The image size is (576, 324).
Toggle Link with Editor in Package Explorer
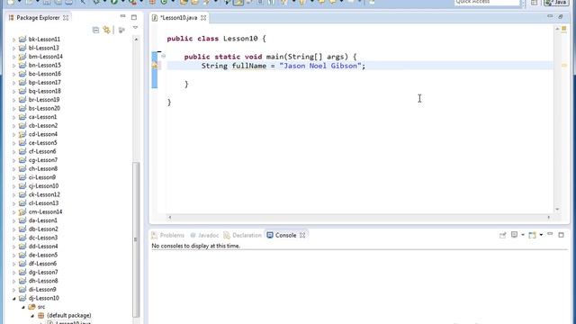(x=106, y=30)
